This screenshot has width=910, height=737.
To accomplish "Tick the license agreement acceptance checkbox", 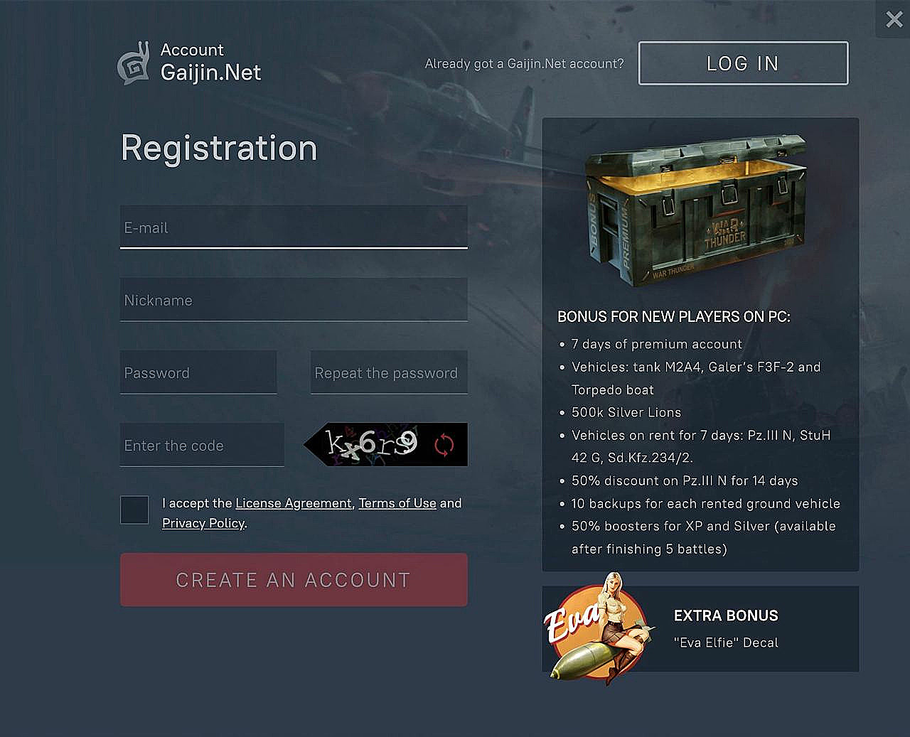I will [x=134, y=510].
